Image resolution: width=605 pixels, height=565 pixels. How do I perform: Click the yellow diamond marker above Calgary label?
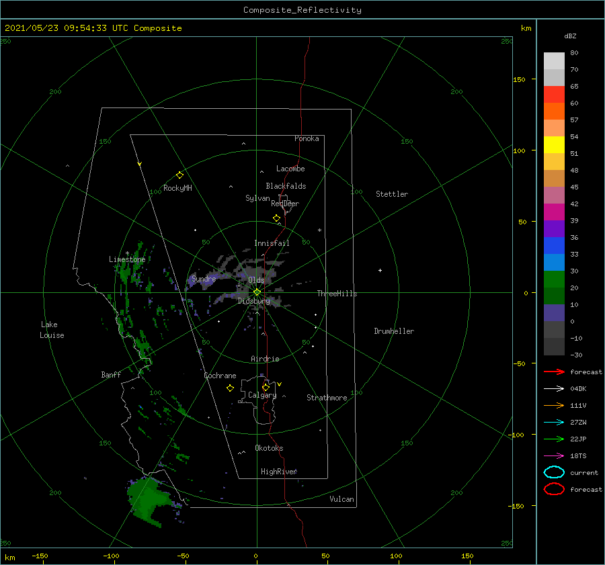coord(266,387)
